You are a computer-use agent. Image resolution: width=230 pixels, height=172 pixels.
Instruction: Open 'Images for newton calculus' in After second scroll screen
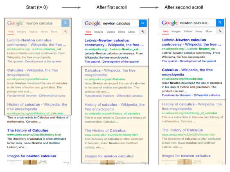186,156
